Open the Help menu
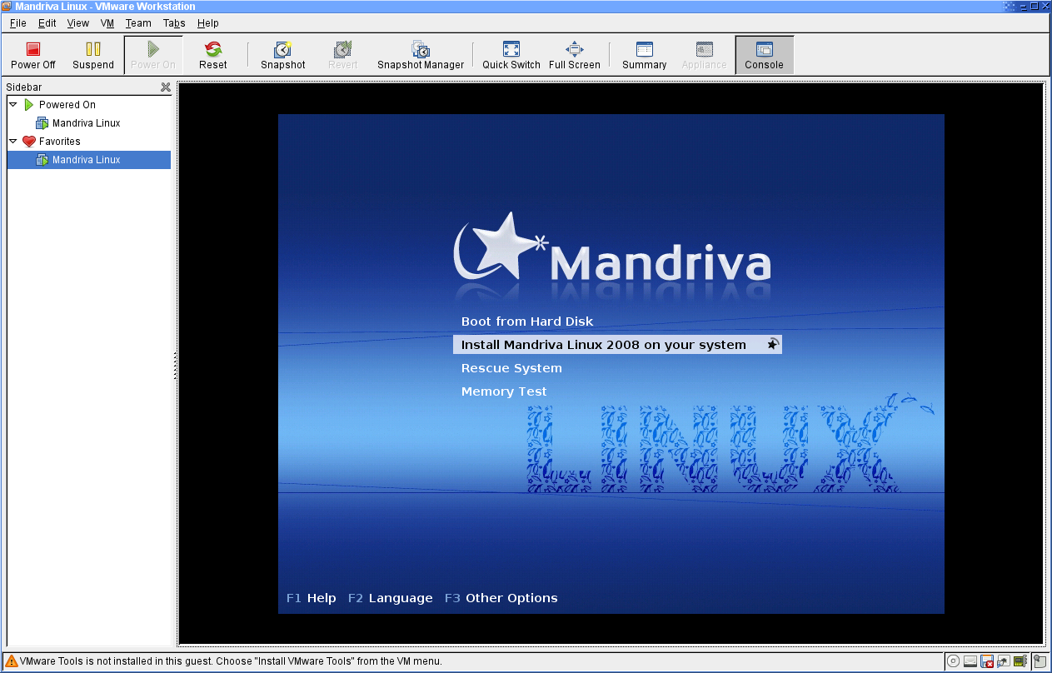Image resolution: width=1052 pixels, height=673 pixels. point(208,23)
